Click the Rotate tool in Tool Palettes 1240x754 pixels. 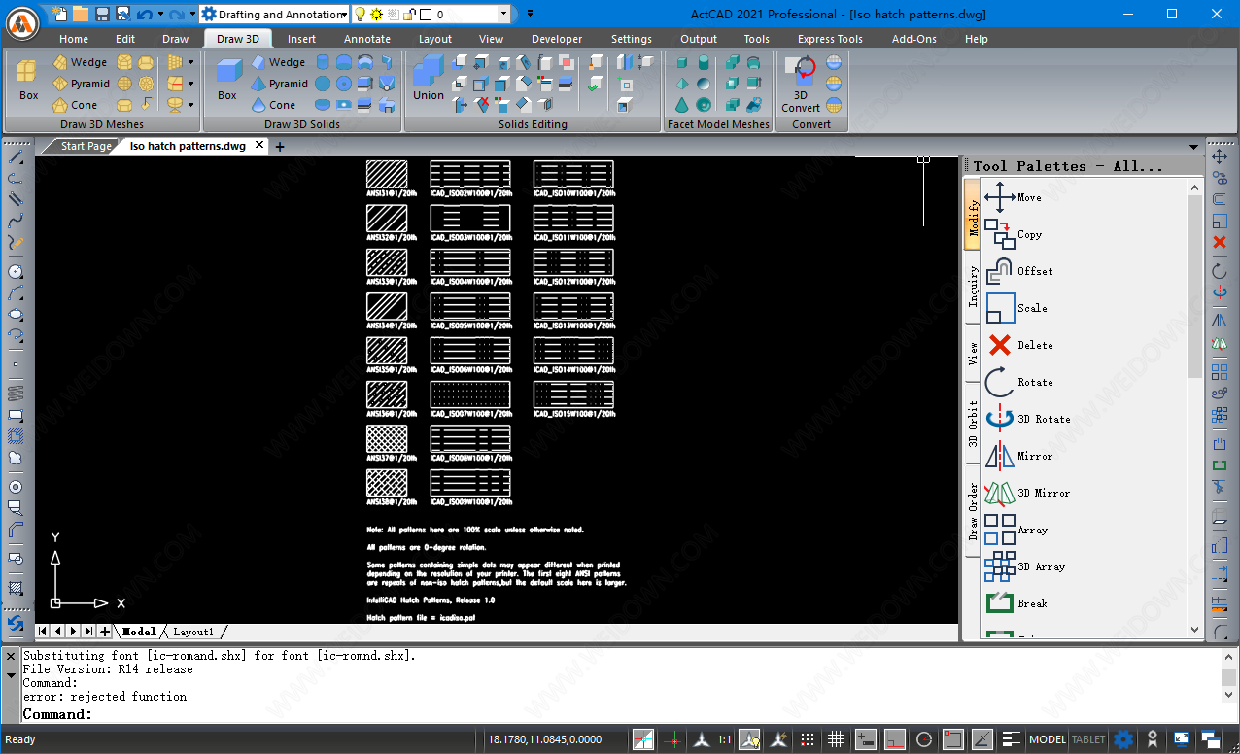[1018, 382]
